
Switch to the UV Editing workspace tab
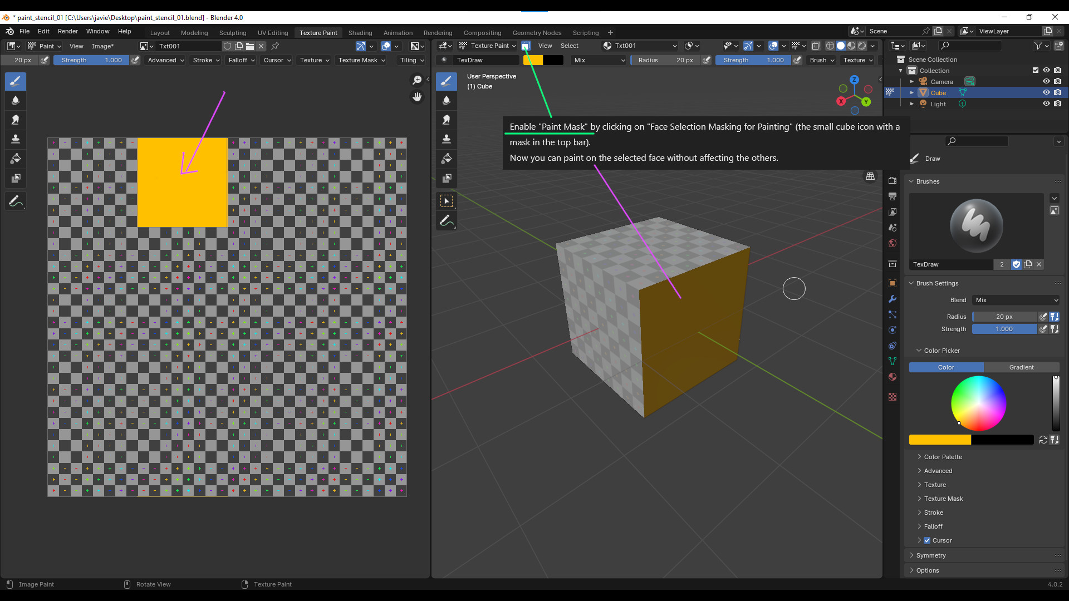click(273, 33)
